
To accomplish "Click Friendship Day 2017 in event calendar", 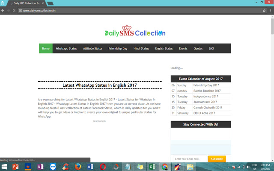I will click(206, 85).
